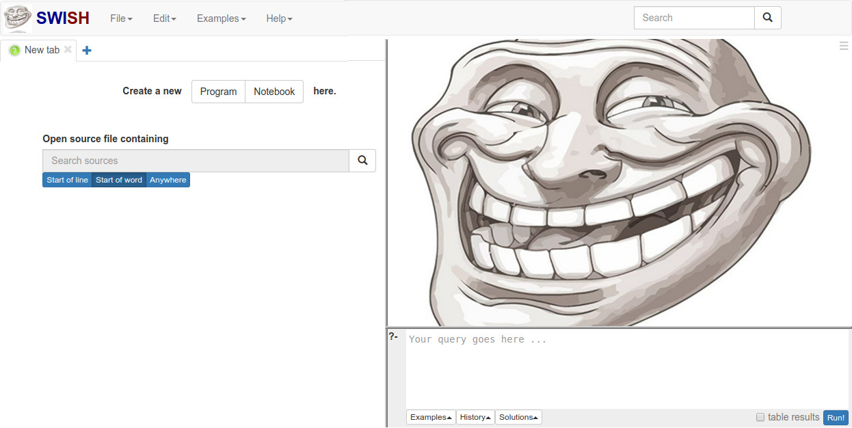The height and width of the screenshot is (428, 852).
Task: Select Start of line match option
Action: coord(67,180)
